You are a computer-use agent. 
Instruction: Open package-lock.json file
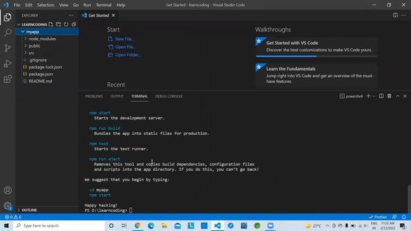pyautogui.click(x=47, y=67)
